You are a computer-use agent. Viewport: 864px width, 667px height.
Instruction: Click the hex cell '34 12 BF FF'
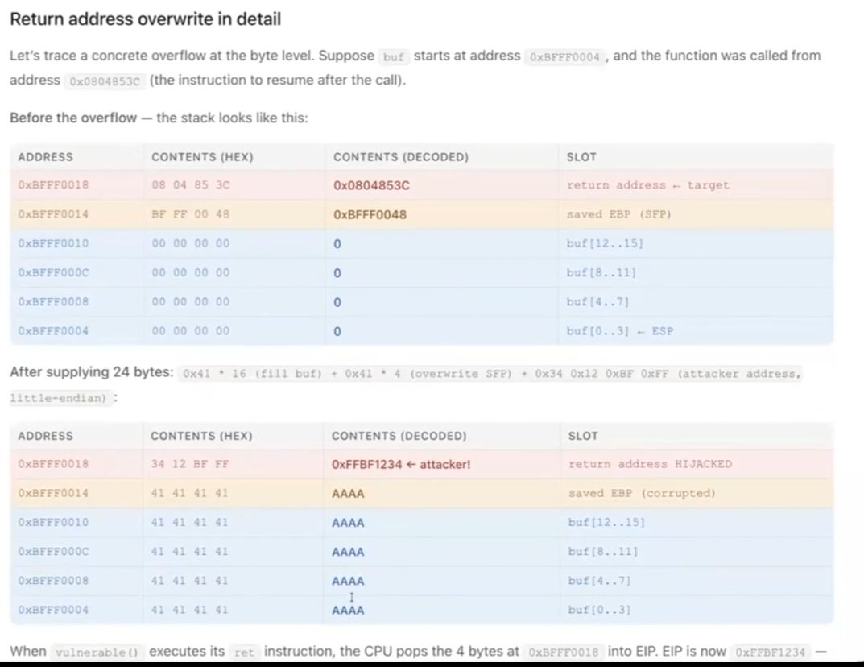pyautogui.click(x=189, y=464)
